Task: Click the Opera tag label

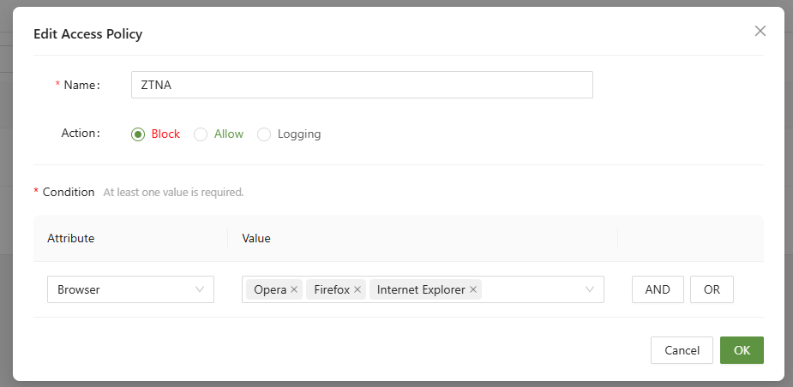Action: pos(270,289)
